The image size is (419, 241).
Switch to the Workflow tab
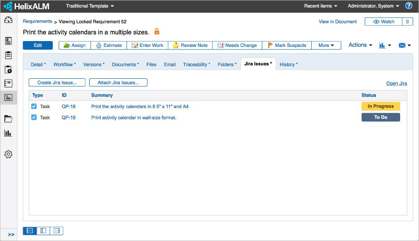[x=65, y=65]
